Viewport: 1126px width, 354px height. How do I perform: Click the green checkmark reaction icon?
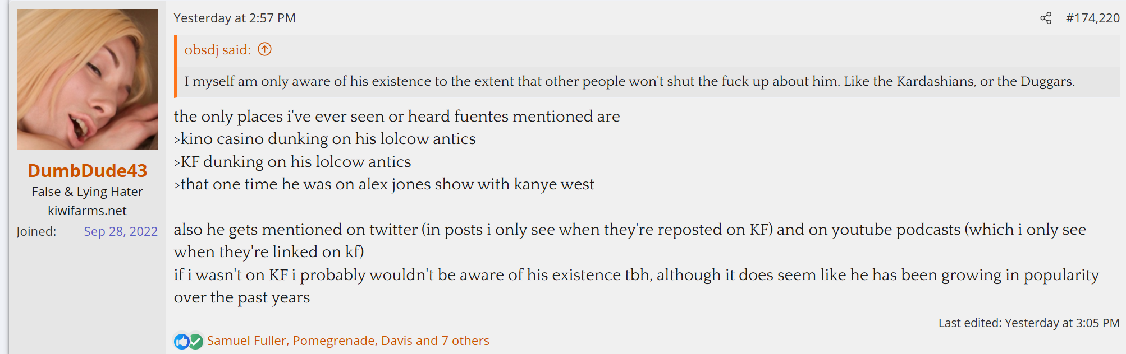click(195, 341)
